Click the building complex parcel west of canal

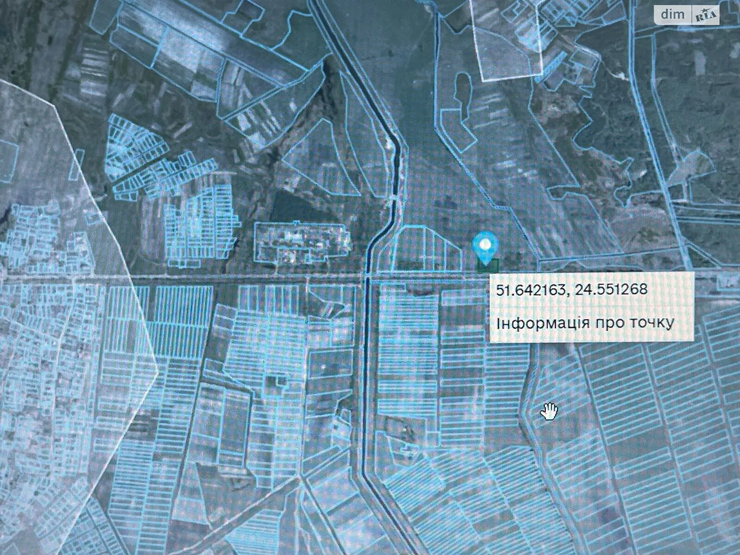303,244
